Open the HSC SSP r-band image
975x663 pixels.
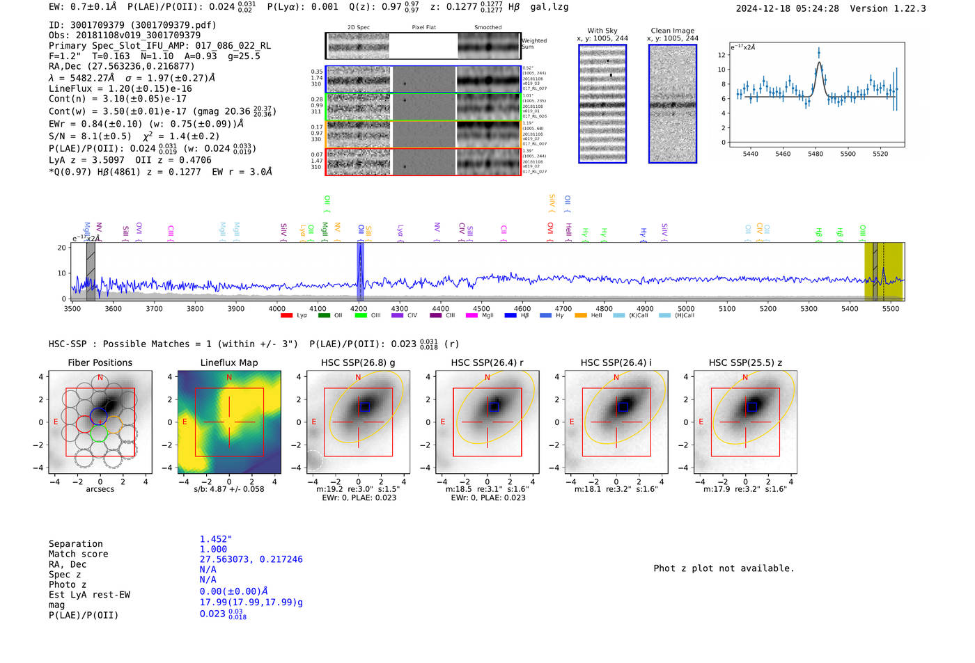(487, 422)
